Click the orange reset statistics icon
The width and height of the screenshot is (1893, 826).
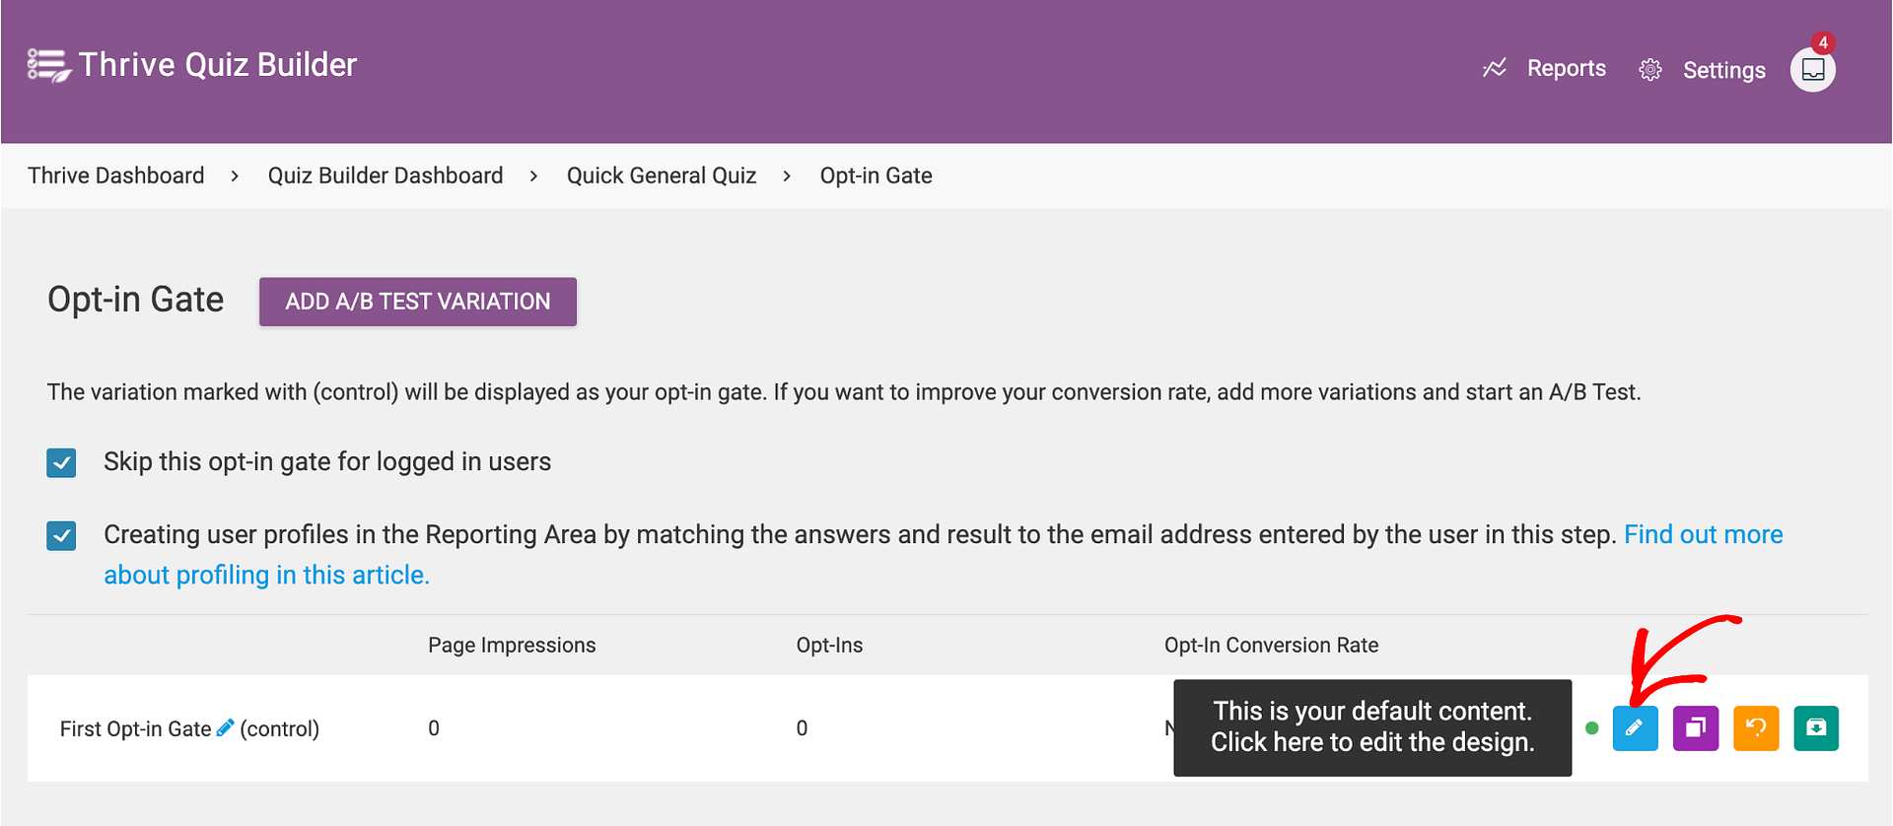(1756, 728)
